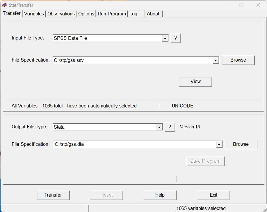
Task: Click the View button
Action: (x=195, y=82)
